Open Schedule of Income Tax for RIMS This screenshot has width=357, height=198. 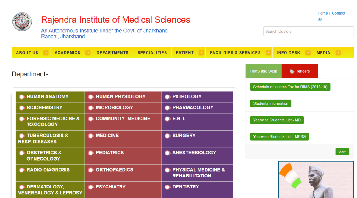[x=290, y=87]
